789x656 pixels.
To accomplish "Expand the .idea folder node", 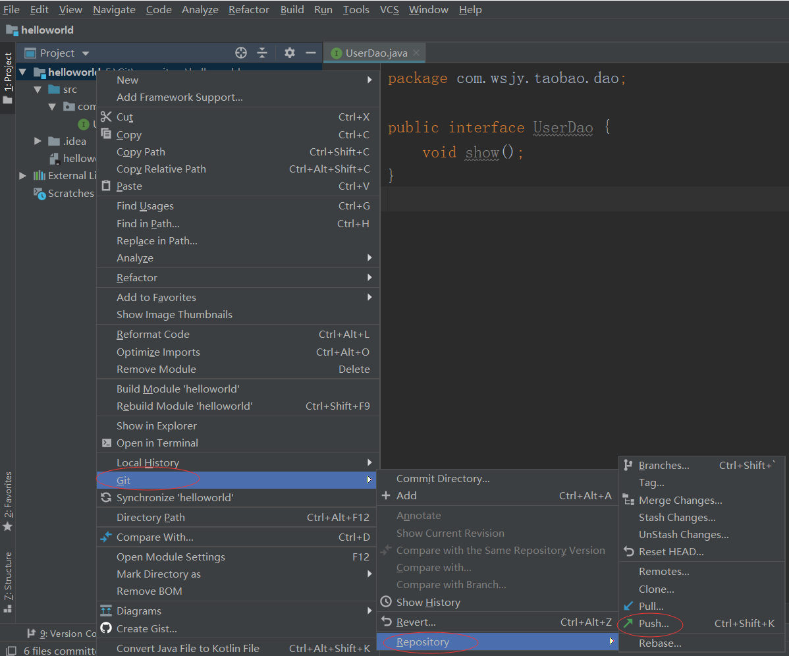I will [x=38, y=141].
